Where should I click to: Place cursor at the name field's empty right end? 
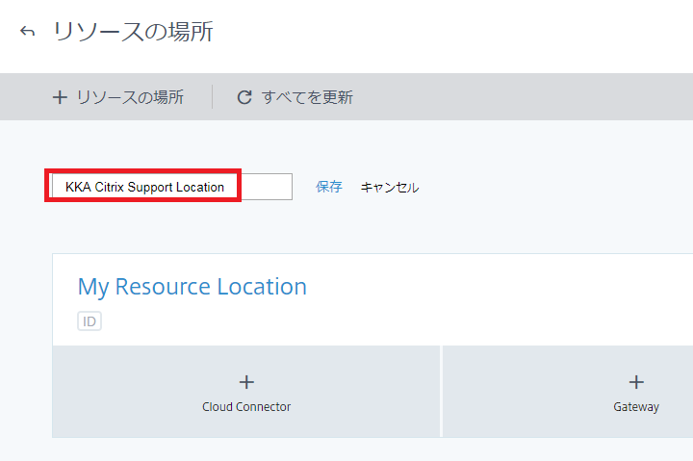coord(268,187)
